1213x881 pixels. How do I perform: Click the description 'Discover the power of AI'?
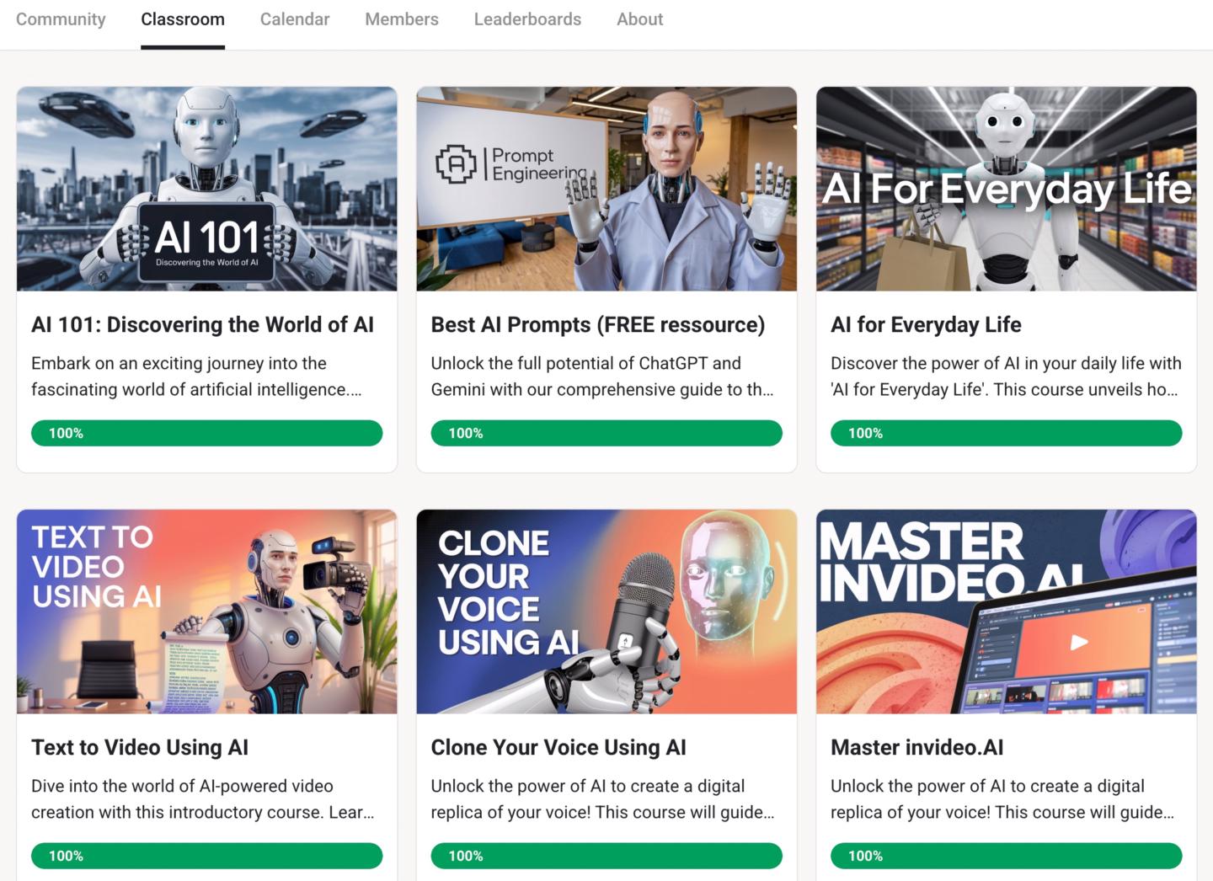click(1006, 376)
